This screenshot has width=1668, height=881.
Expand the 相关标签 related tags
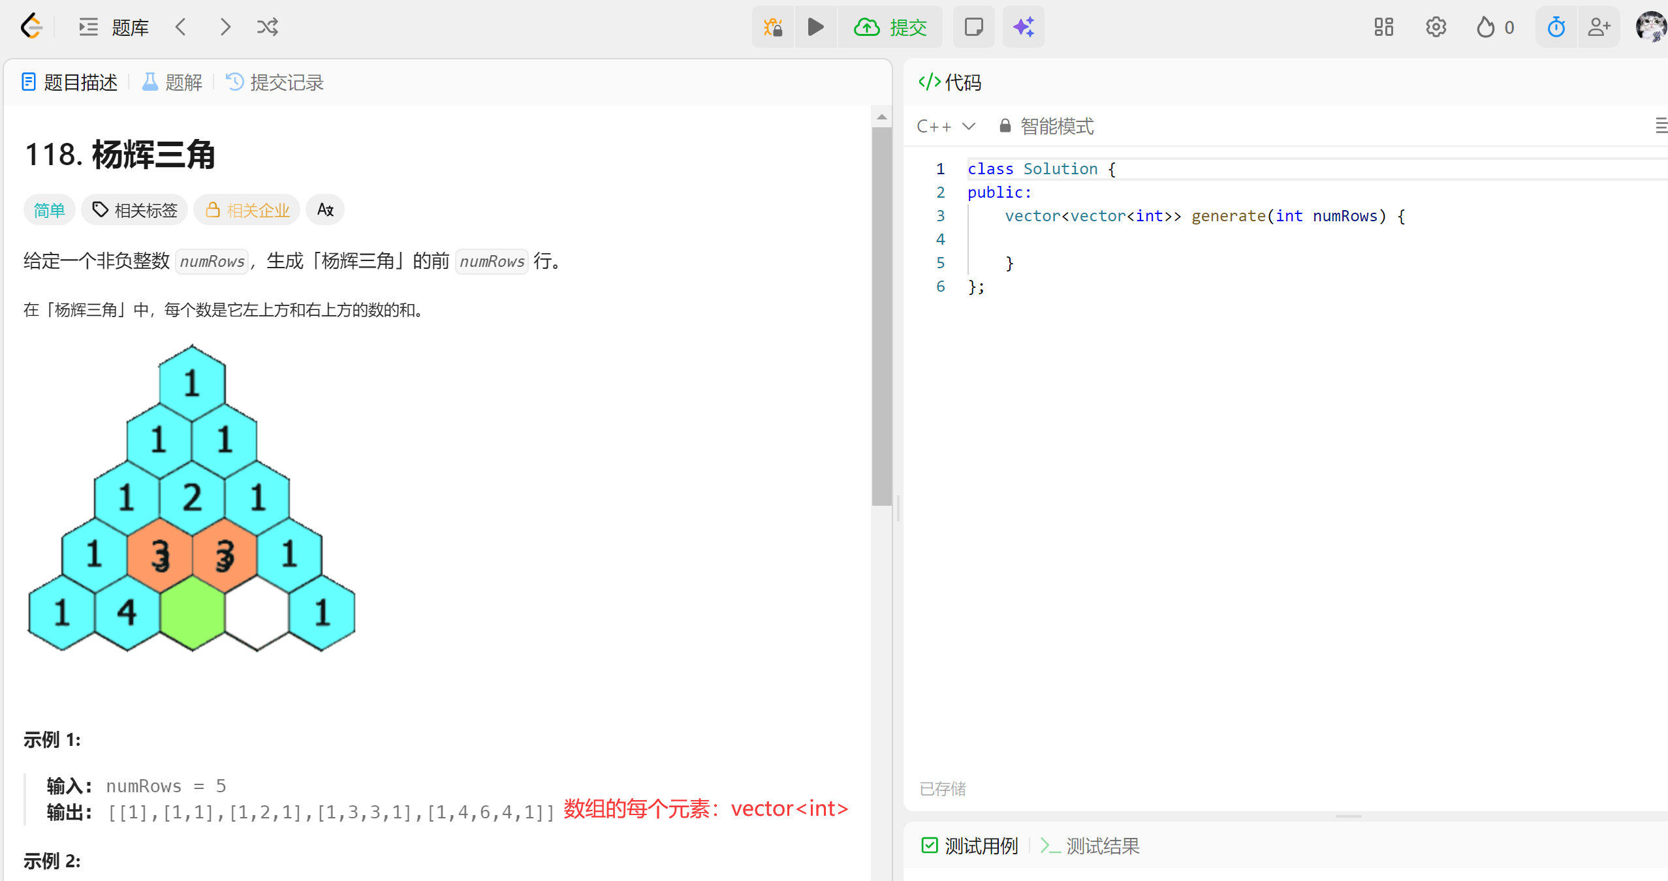point(135,210)
